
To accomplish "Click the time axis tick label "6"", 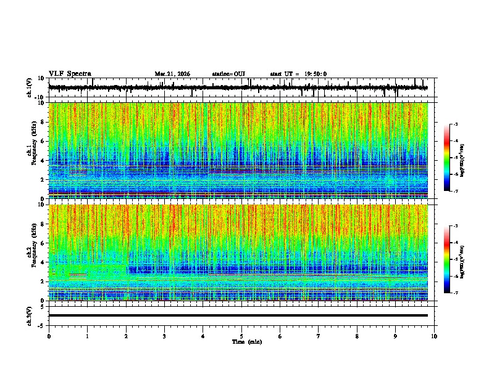I will click(280, 336).
